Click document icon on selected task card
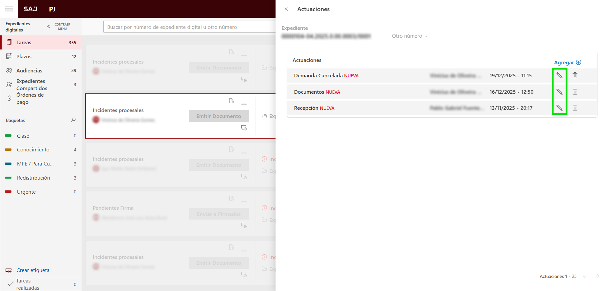This screenshot has height=291, width=612. 232,101
